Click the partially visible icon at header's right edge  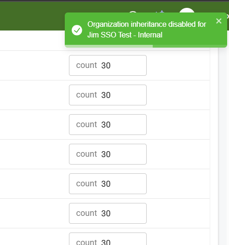[x=228, y=16]
